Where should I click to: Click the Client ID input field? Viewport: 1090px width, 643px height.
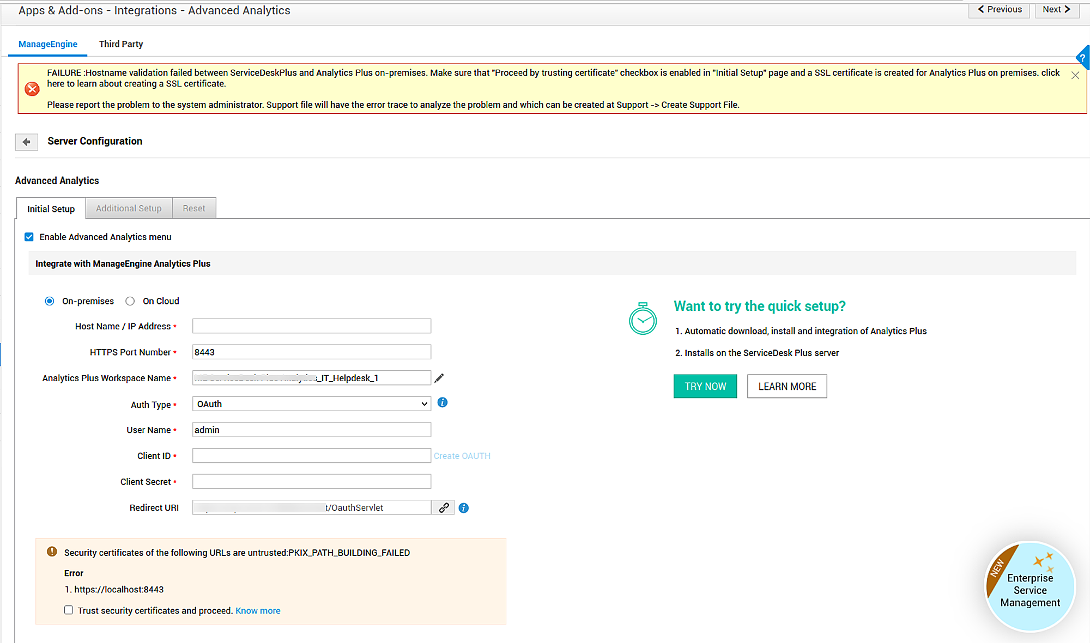pyautogui.click(x=312, y=456)
